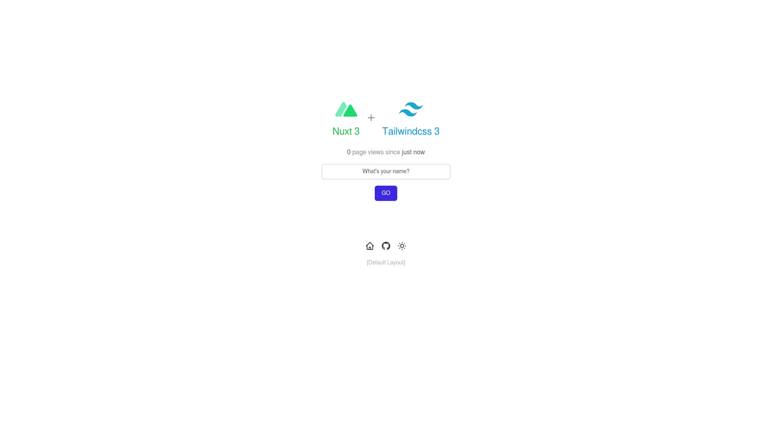772x434 pixels.
Task: Click the home icon in footer
Action: pos(370,246)
